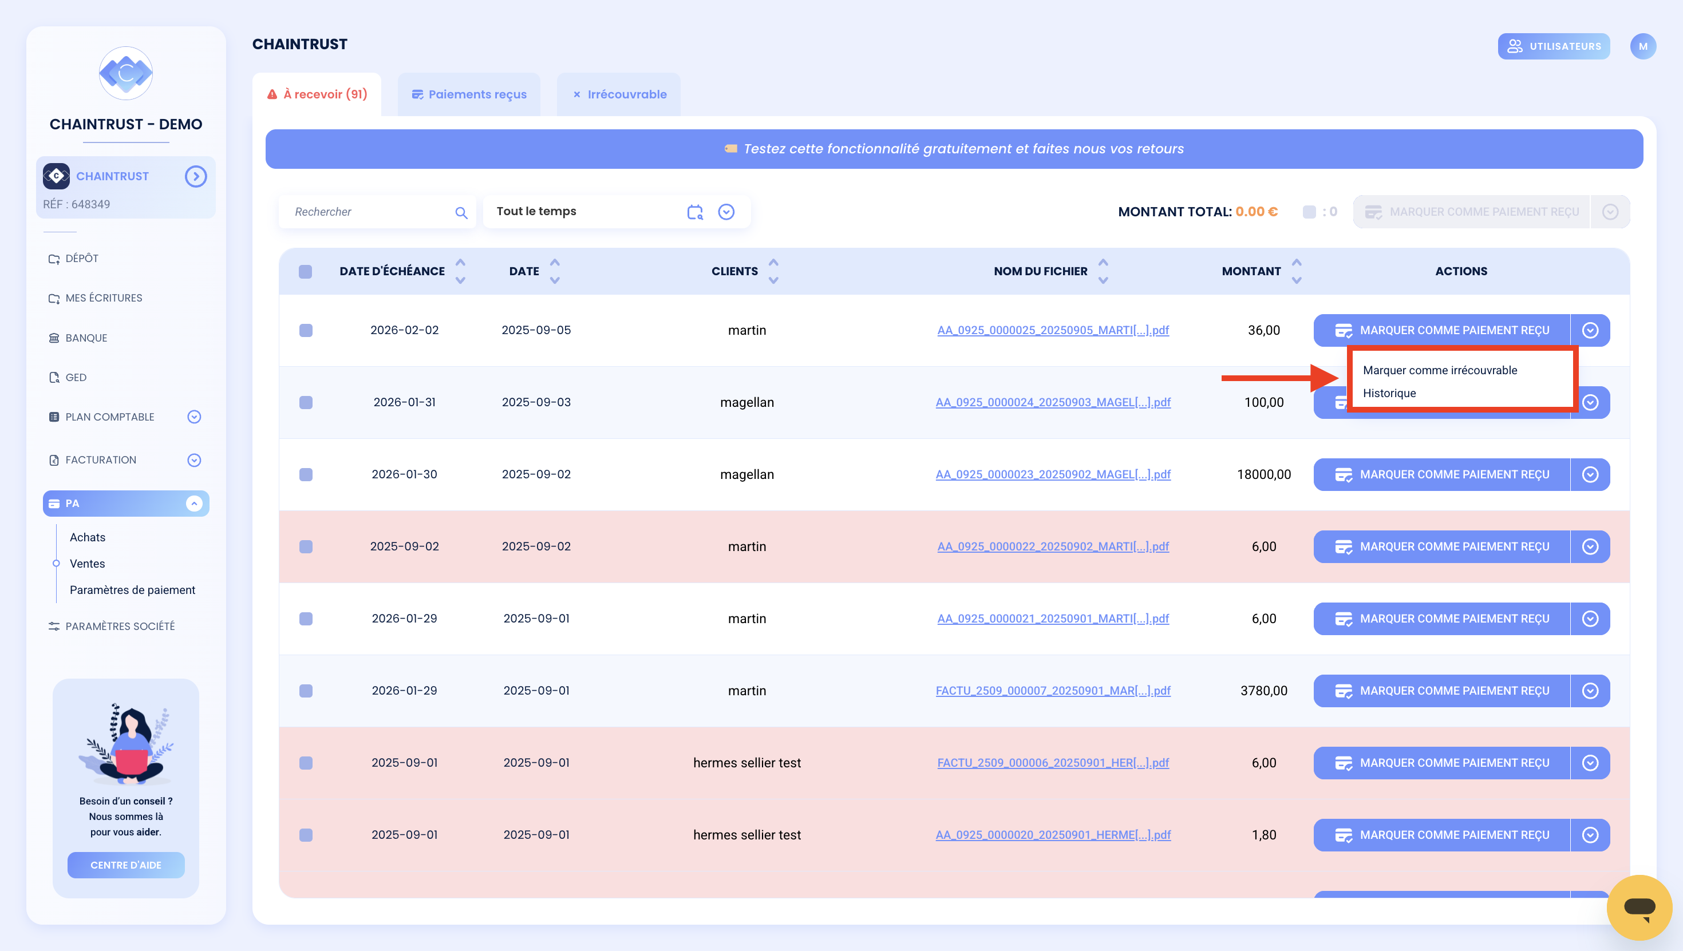Screen dimensions: 1683x951
Task: Sort by Date d'échéance arrows
Action: tap(461, 271)
